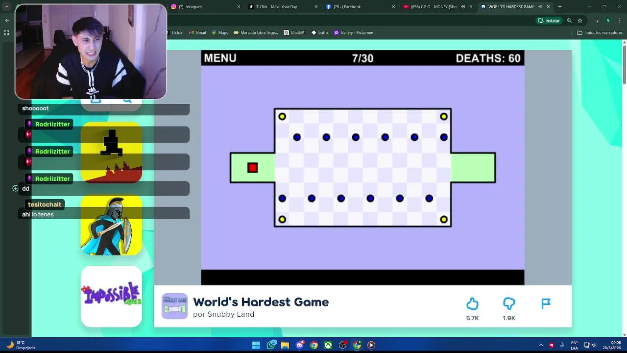Expand the Todos los marcadores folder

tap(600, 33)
